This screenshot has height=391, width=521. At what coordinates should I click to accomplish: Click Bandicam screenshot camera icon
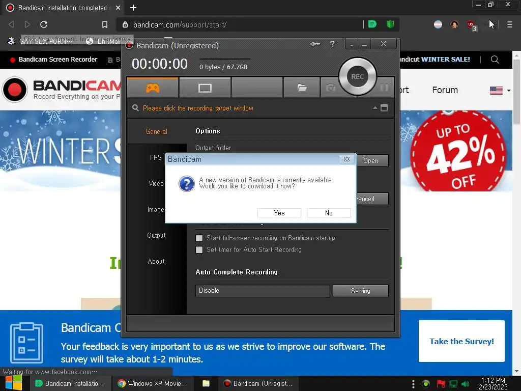click(331, 88)
